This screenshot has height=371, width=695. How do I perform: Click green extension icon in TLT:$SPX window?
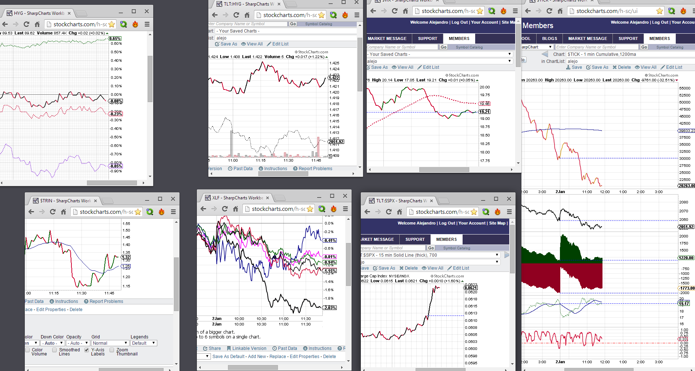pos(486,212)
